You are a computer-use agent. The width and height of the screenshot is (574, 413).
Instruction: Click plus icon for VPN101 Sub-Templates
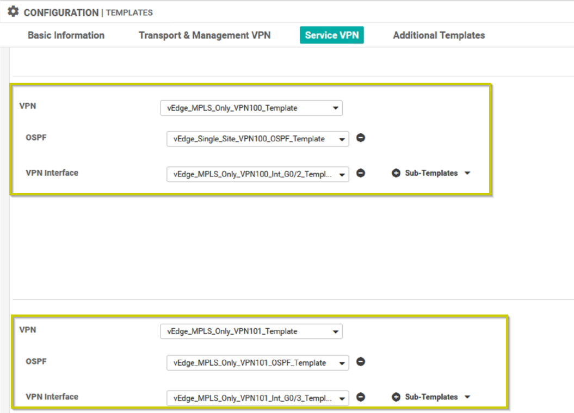396,397
